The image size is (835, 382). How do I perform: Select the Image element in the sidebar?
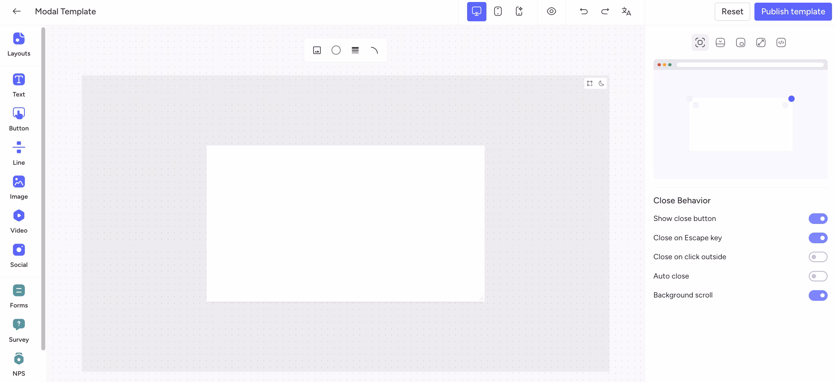pos(19,186)
